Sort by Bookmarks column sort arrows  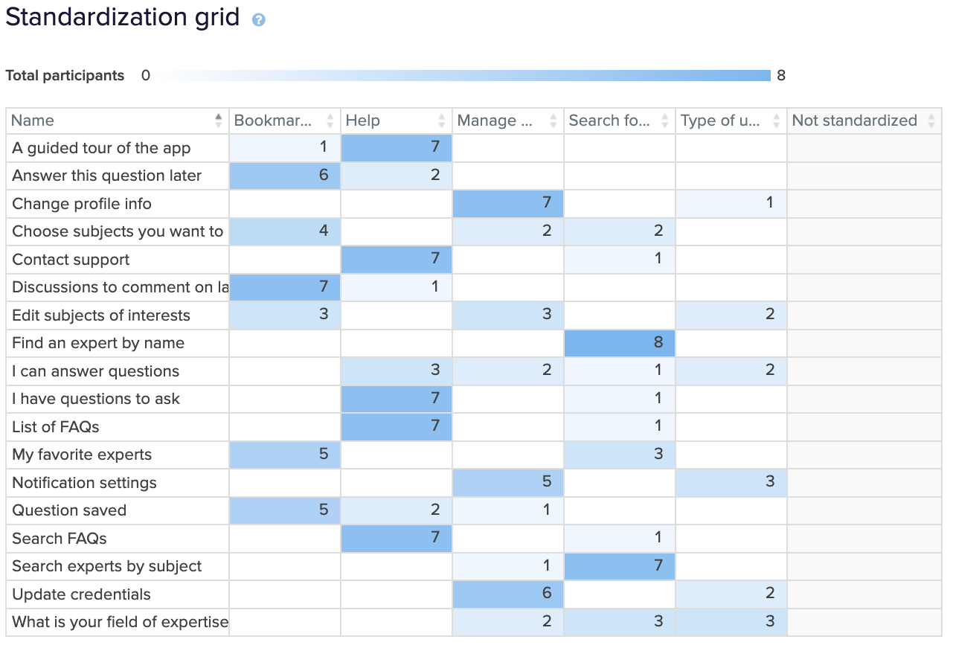(x=330, y=121)
